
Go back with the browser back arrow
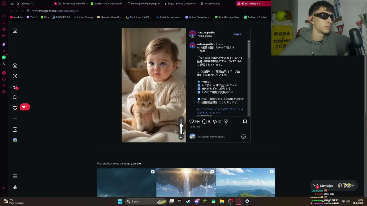tap(11, 11)
